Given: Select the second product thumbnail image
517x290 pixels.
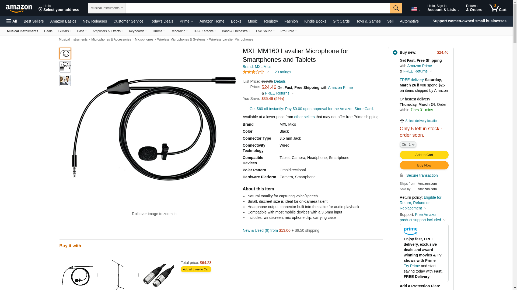Looking at the screenshot, I should 65,67.
